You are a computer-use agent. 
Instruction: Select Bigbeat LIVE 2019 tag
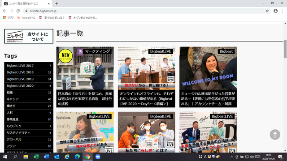click(29, 79)
